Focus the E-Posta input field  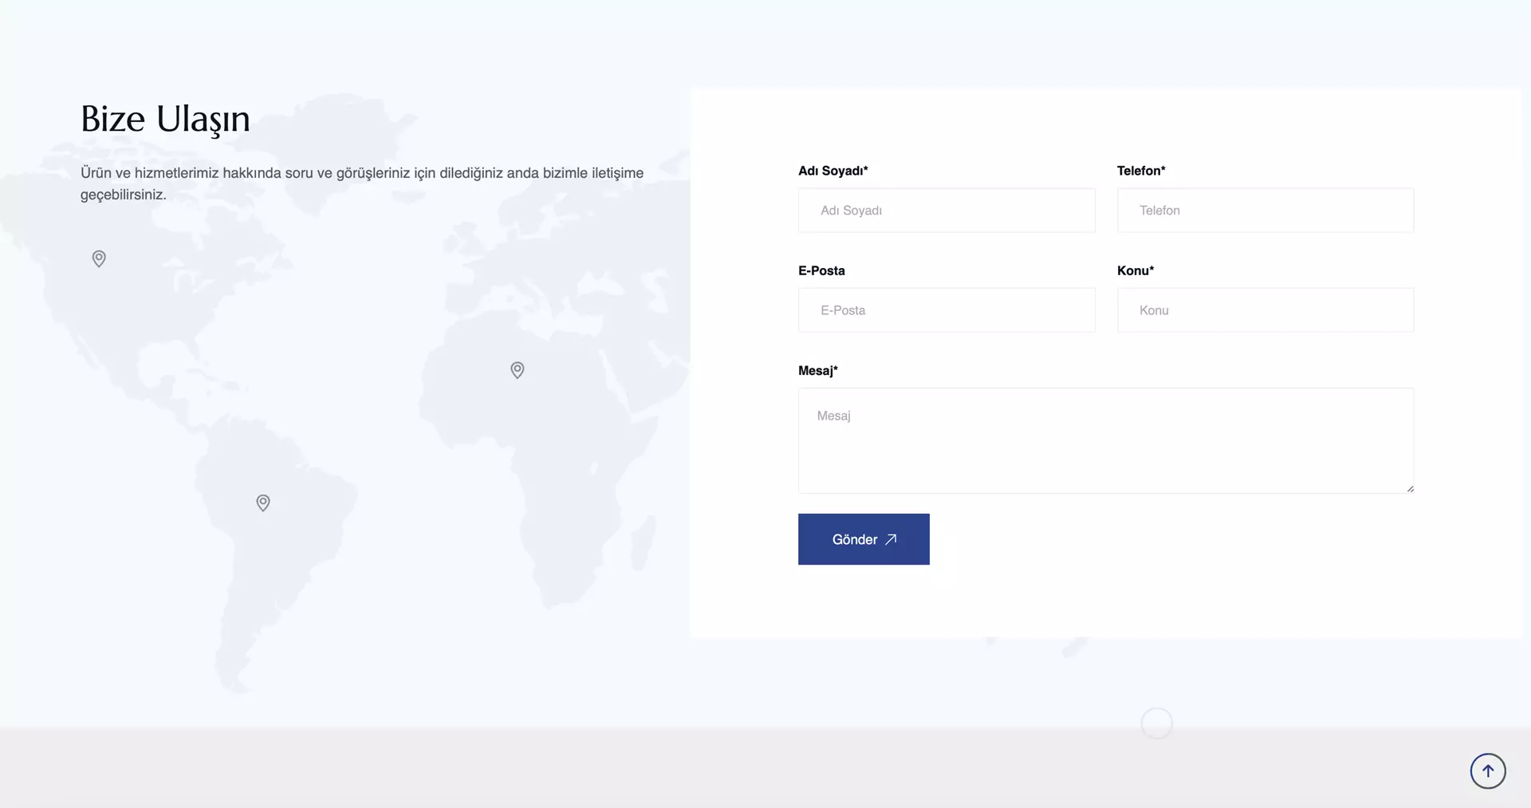[947, 310]
